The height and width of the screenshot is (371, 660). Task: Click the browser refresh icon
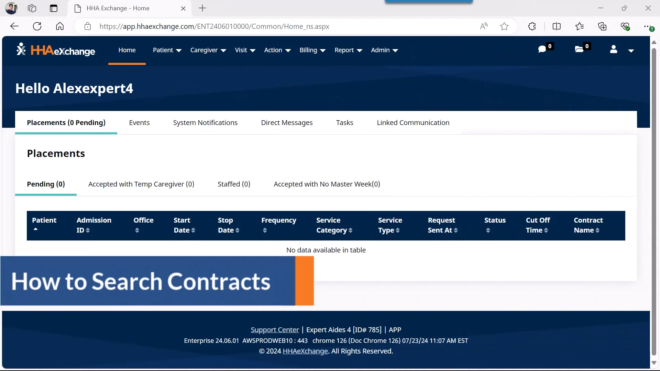click(x=37, y=26)
